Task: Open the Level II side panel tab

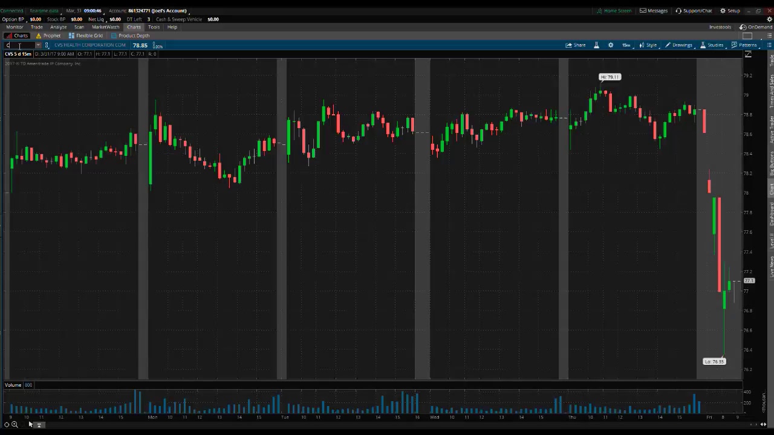Action: [771, 241]
